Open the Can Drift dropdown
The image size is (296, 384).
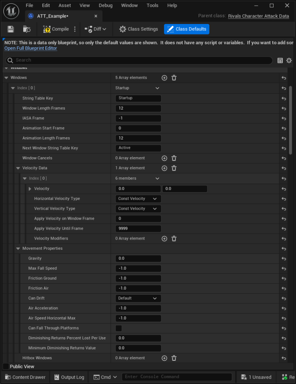(x=138, y=298)
